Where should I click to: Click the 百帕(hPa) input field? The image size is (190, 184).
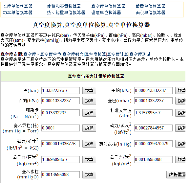pyautogui.click(x=60, y=101)
